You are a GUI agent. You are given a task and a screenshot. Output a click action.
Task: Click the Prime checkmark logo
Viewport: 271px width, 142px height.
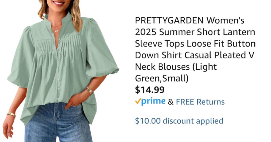[x=150, y=101]
